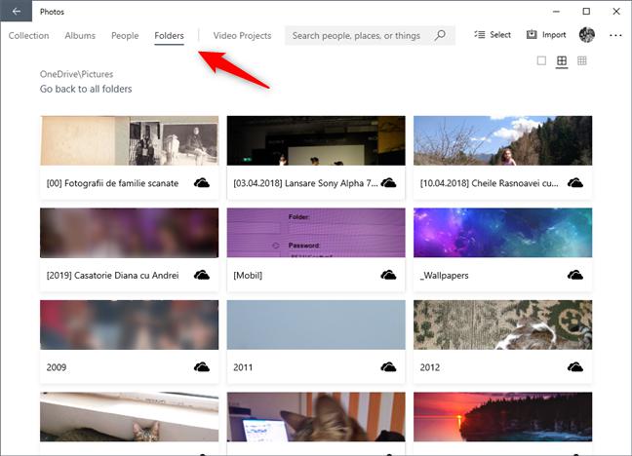Image resolution: width=632 pixels, height=456 pixels.
Task: Click cloud icon on Cheile Rasnoavei folder
Action: (x=575, y=183)
